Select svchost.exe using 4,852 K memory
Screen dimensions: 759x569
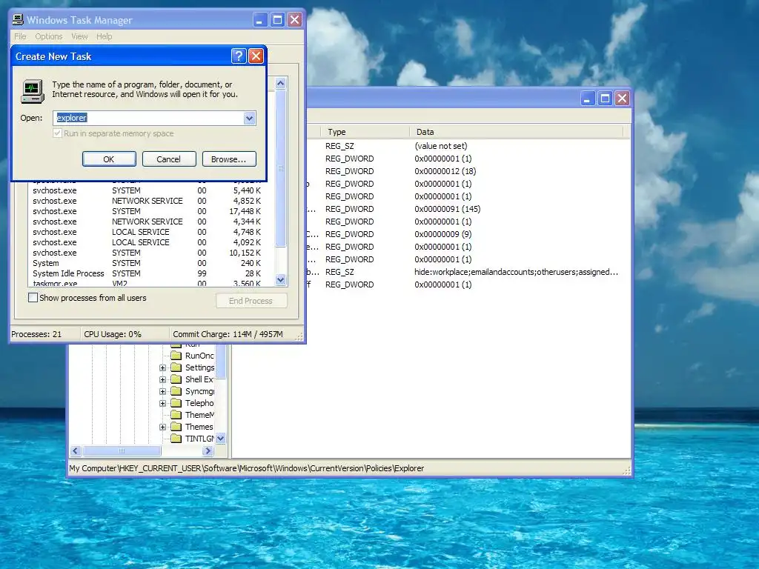click(x=147, y=201)
